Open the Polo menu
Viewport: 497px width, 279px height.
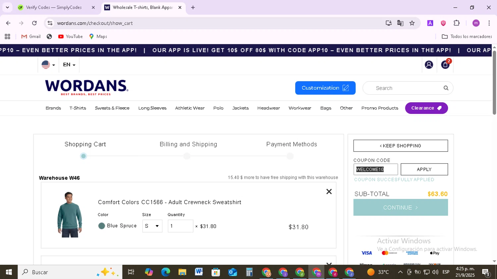[x=218, y=108]
